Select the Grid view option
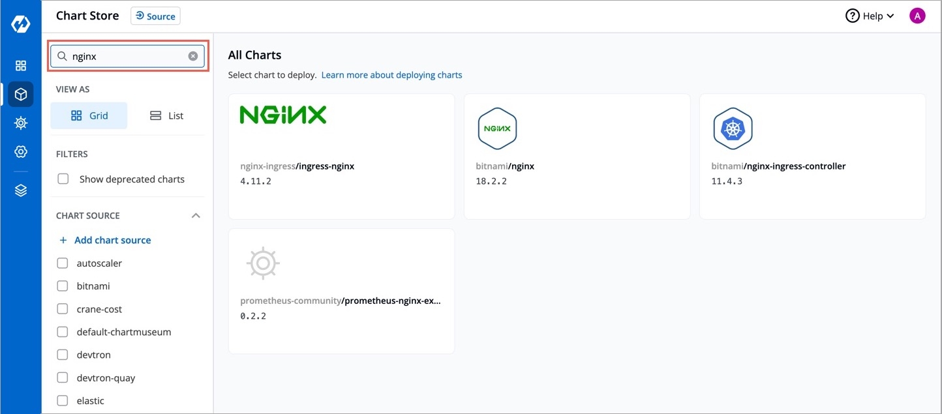Viewport: 942px width, 414px height. tap(89, 115)
